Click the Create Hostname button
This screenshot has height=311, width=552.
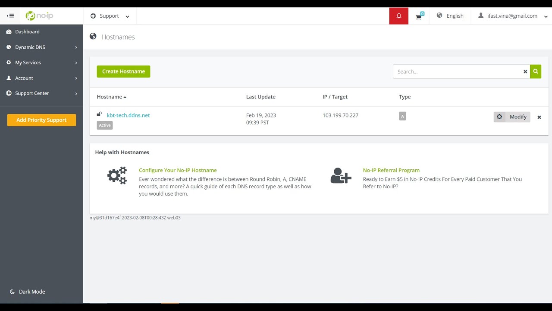(x=123, y=72)
